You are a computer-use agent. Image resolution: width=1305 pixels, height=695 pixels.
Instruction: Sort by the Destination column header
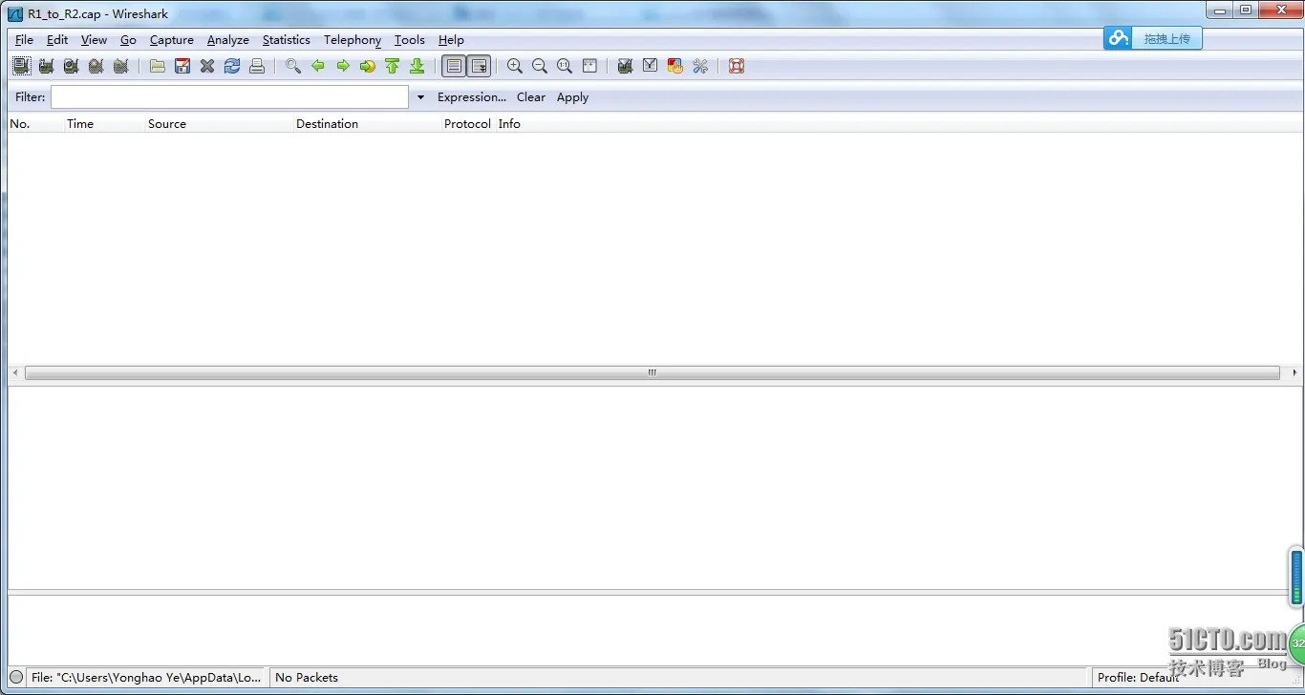coord(367,124)
